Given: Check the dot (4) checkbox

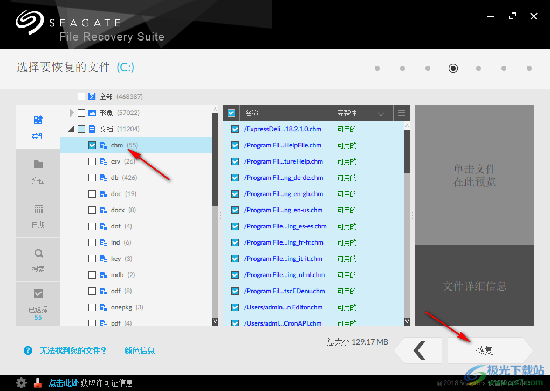Looking at the screenshot, I should point(92,226).
